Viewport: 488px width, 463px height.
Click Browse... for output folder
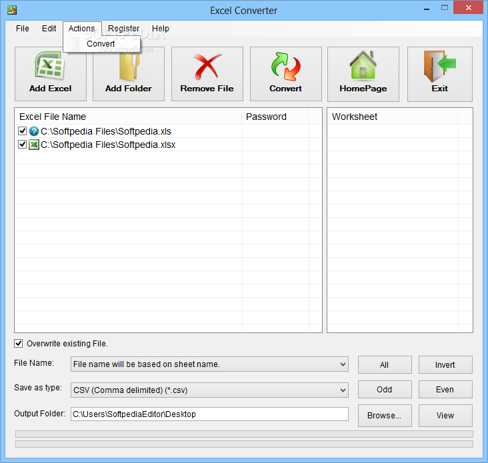(x=385, y=416)
